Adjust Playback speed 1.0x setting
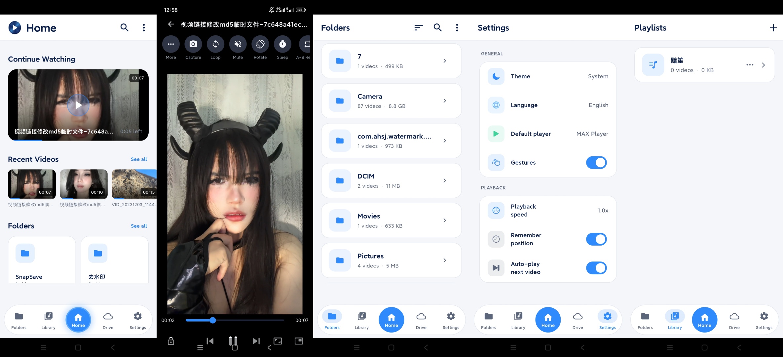The height and width of the screenshot is (357, 783). tap(548, 211)
